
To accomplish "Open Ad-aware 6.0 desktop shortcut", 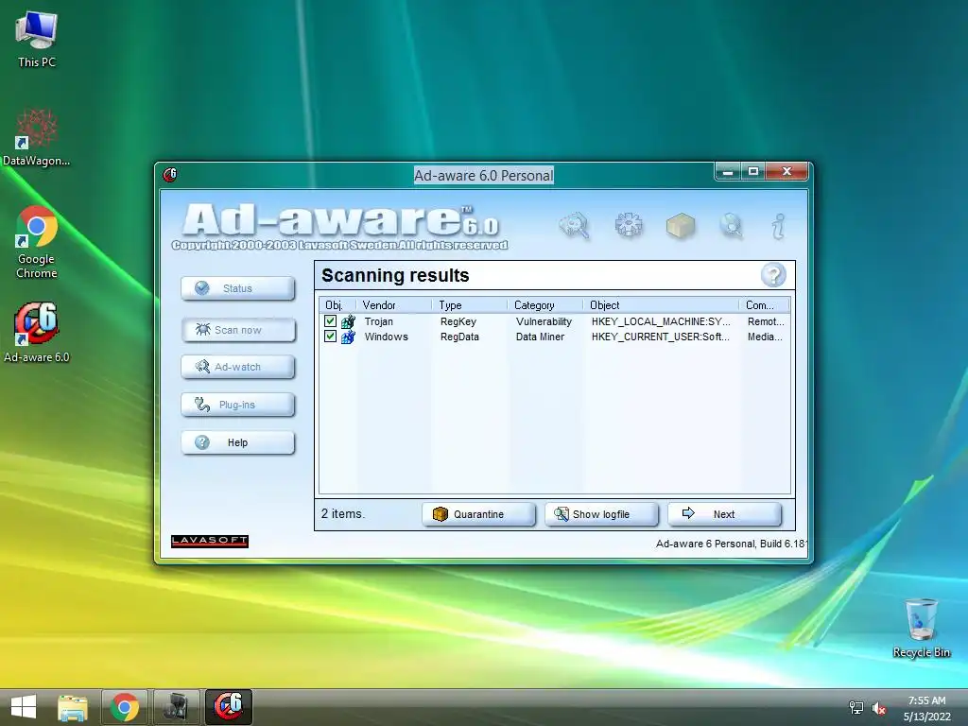I will 37,332.
